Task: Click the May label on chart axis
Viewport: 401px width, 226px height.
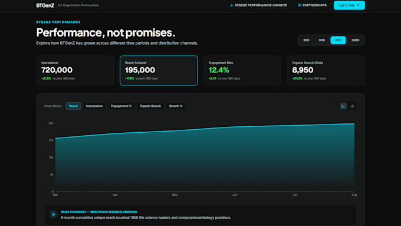Action: (175, 195)
